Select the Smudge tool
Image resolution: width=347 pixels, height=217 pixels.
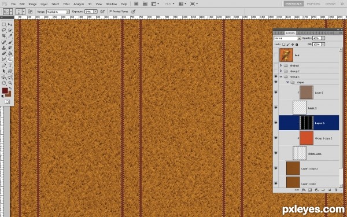pos(4,59)
